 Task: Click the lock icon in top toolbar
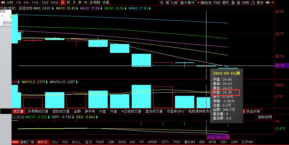[253, 3]
